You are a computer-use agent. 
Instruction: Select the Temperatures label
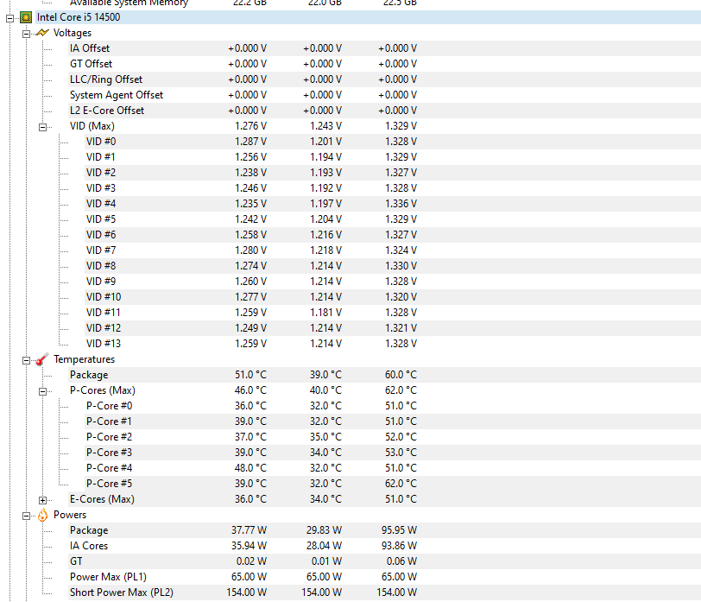(x=84, y=359)
